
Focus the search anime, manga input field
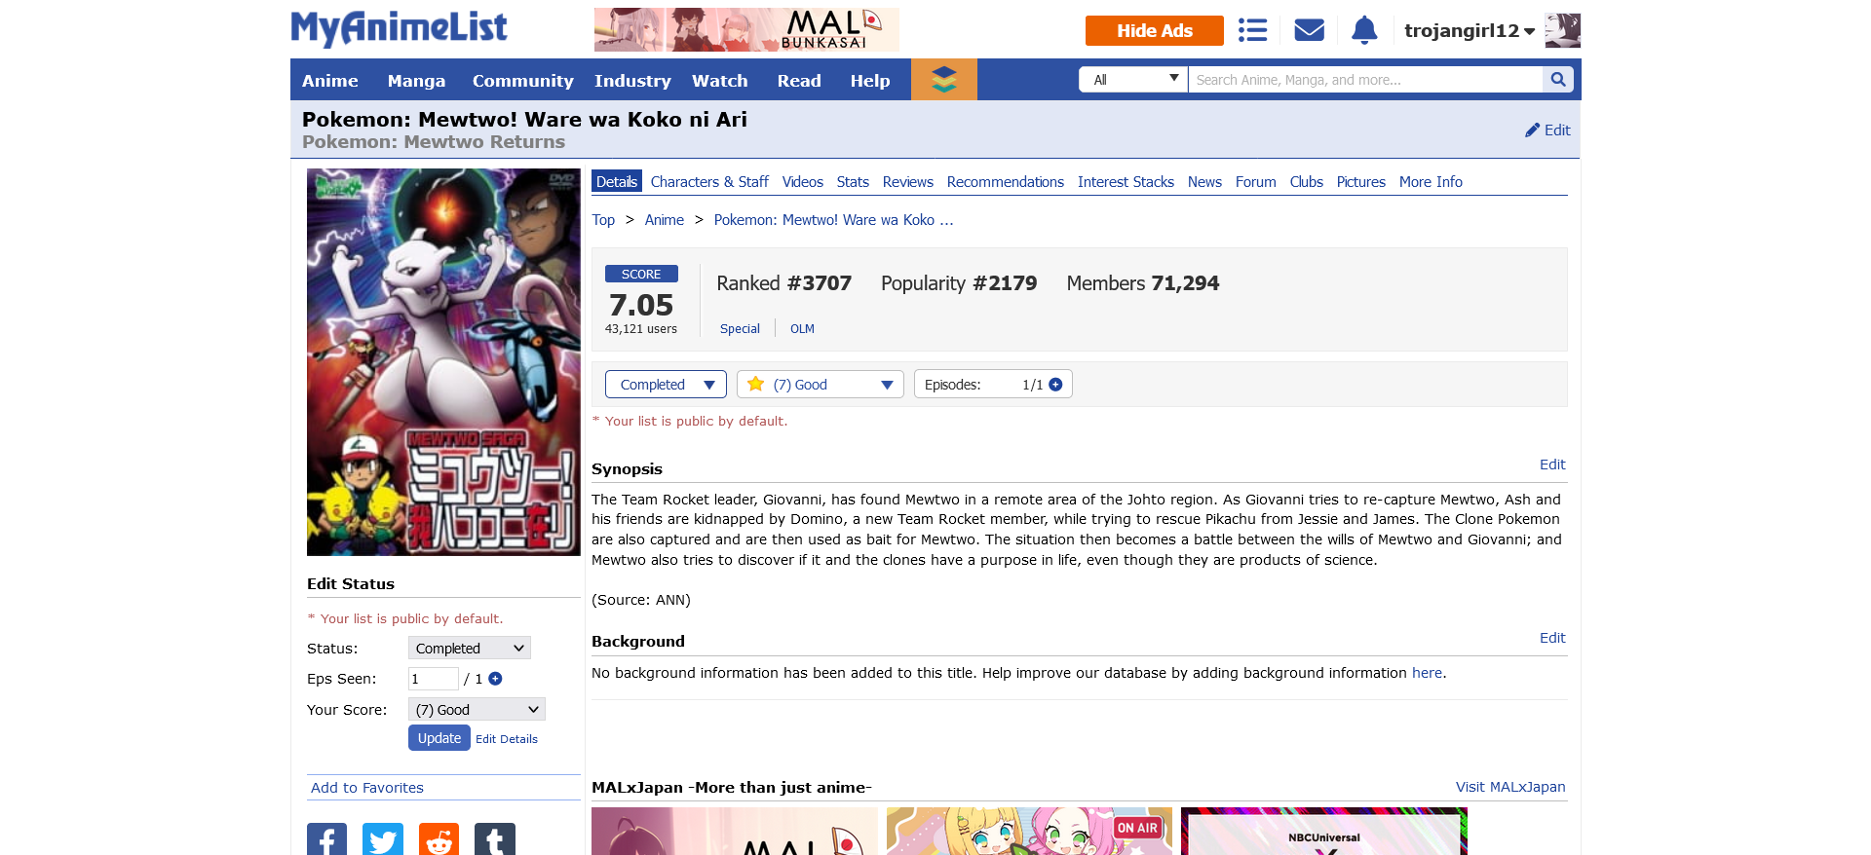(x=1365, y=80)
